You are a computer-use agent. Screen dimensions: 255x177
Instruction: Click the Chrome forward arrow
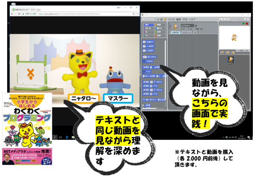coord(16,14)
